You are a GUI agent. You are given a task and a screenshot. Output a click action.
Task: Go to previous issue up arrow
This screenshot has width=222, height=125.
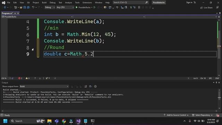point(35,78)
